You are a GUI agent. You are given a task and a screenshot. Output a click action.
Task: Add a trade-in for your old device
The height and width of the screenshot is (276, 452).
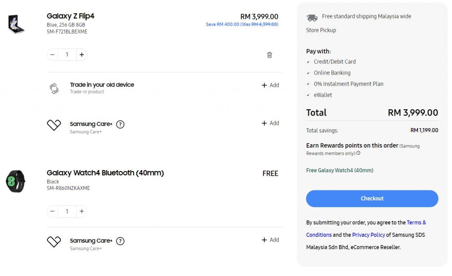coord(270,85)
